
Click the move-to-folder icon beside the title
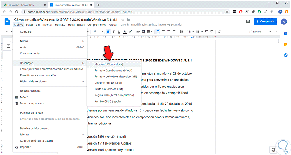point(128,20)
